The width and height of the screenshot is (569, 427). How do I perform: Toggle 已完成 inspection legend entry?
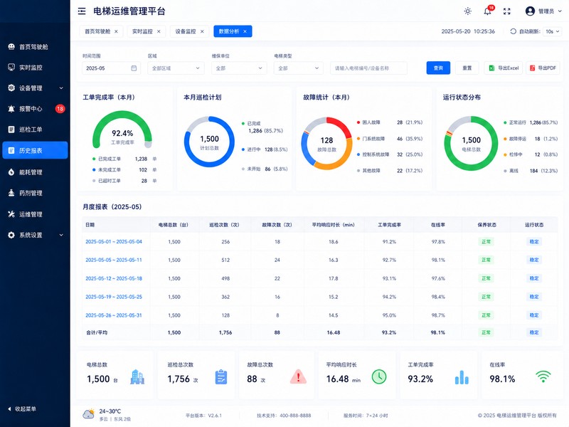point(262,127)
